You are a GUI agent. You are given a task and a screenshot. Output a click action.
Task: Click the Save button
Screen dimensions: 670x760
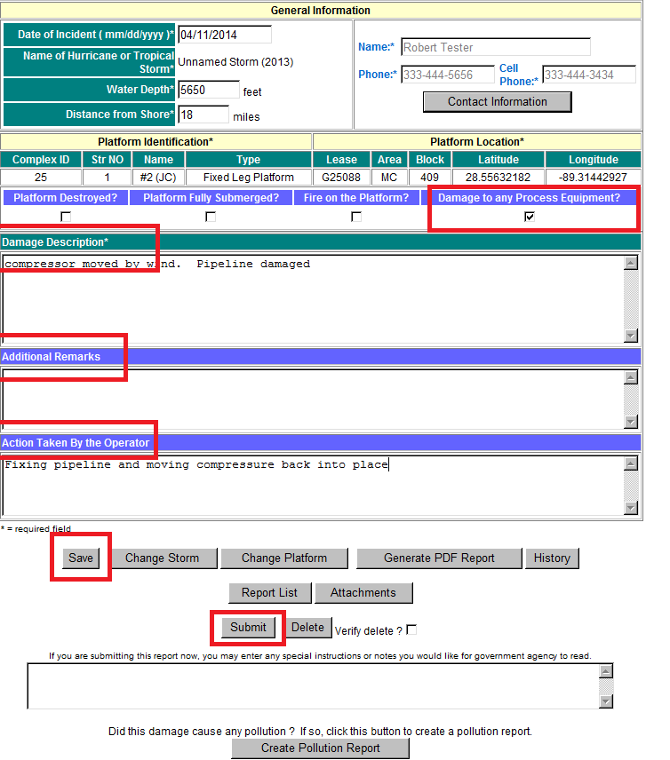click(81, 558)
